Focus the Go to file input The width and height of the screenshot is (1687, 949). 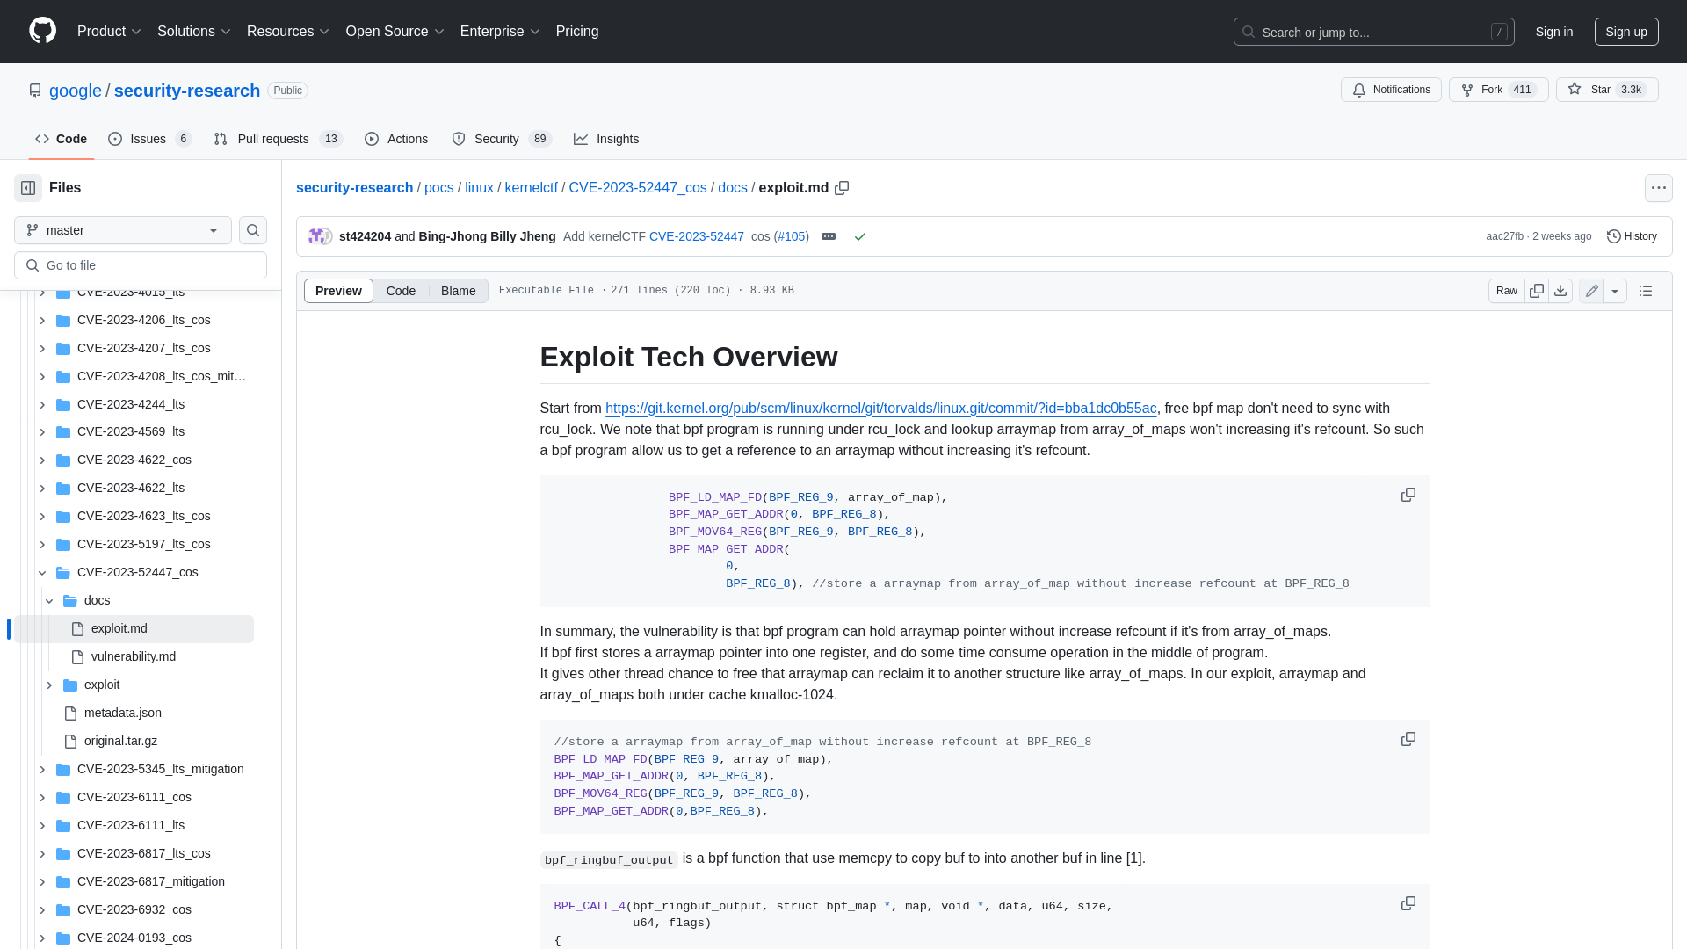click(x=141, y=265)
